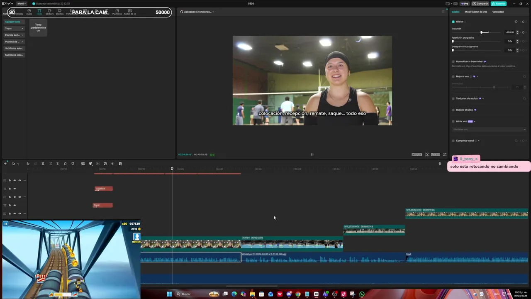Image resolution: width=531 pixels, height=299 pixels.
Task: Click the CapCut icon in the Windows taskbar
Action: [316, 294]
